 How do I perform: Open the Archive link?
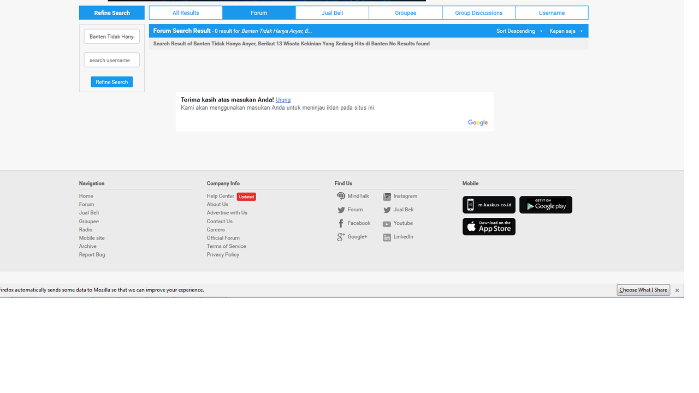87,246
